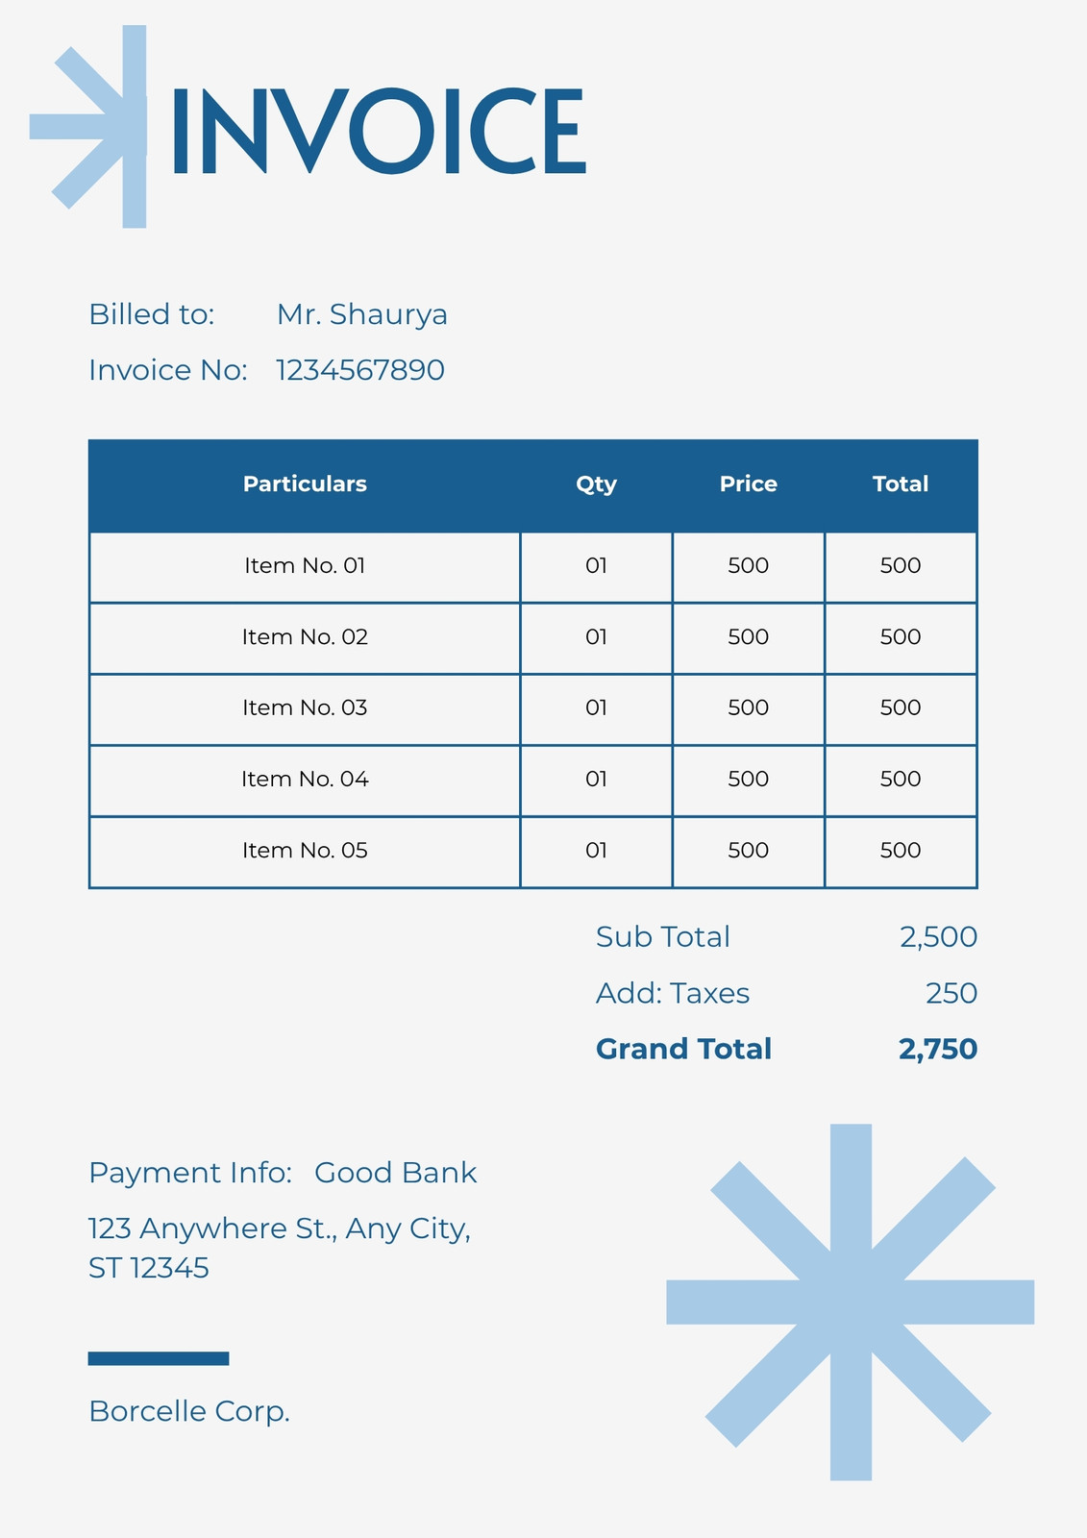Click the dark blue bar above Borcelle Corp.
Viewport: 1087px width, 1538px height.
159,1358
